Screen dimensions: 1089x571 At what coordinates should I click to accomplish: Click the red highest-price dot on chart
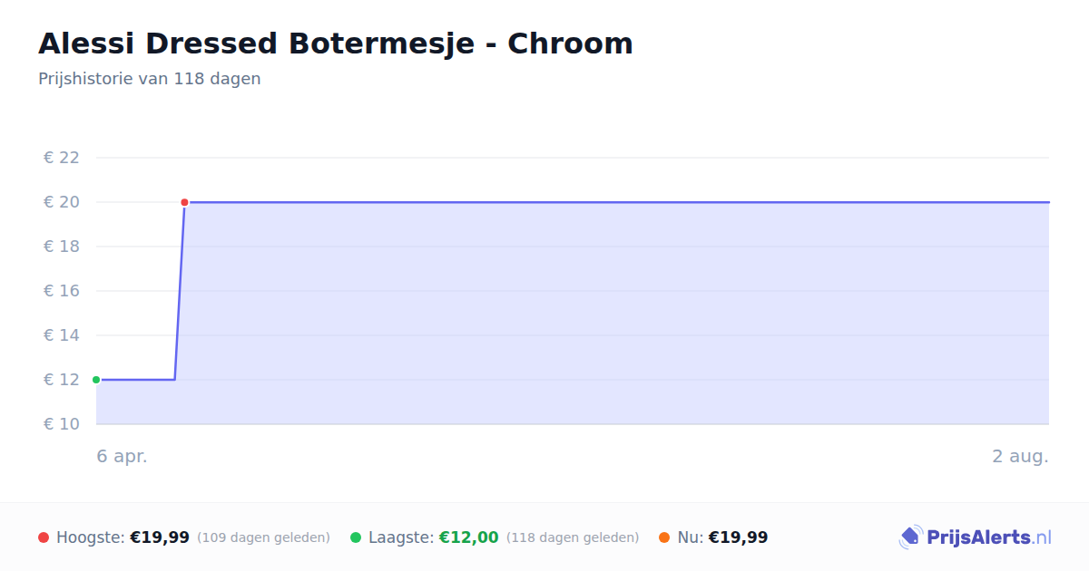[x=184, y=202]
